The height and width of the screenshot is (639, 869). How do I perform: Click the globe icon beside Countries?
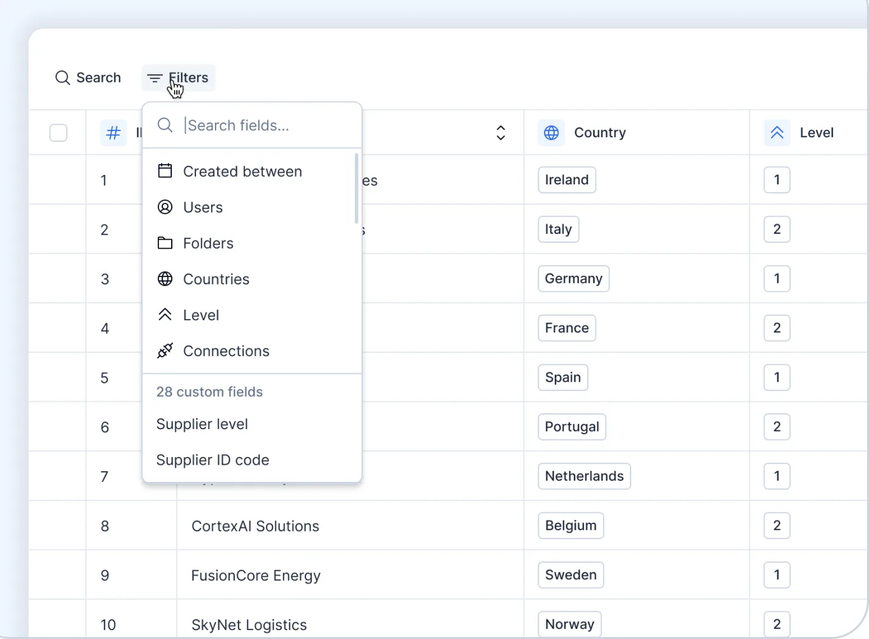[x=165, y=278]
